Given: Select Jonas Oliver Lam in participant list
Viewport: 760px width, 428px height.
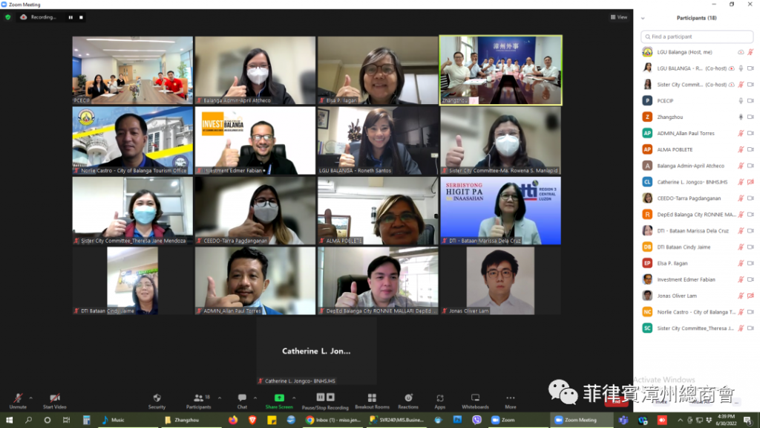Looking at the screenshot, I should click(696, 296).
